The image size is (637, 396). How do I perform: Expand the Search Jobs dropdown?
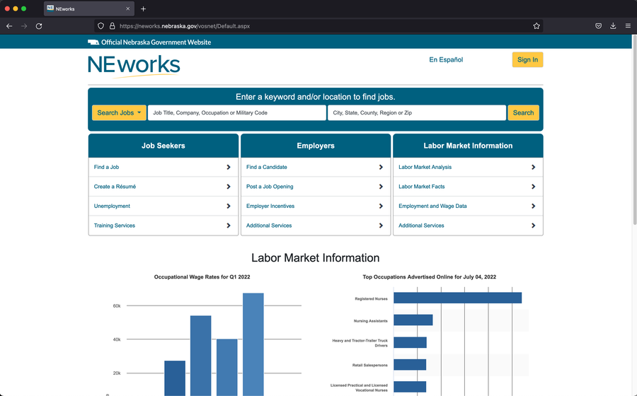click(119, 112)
